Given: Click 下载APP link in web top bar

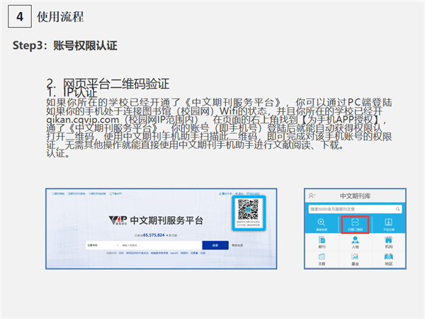Looking at the screenshot, I should (115, 194).
